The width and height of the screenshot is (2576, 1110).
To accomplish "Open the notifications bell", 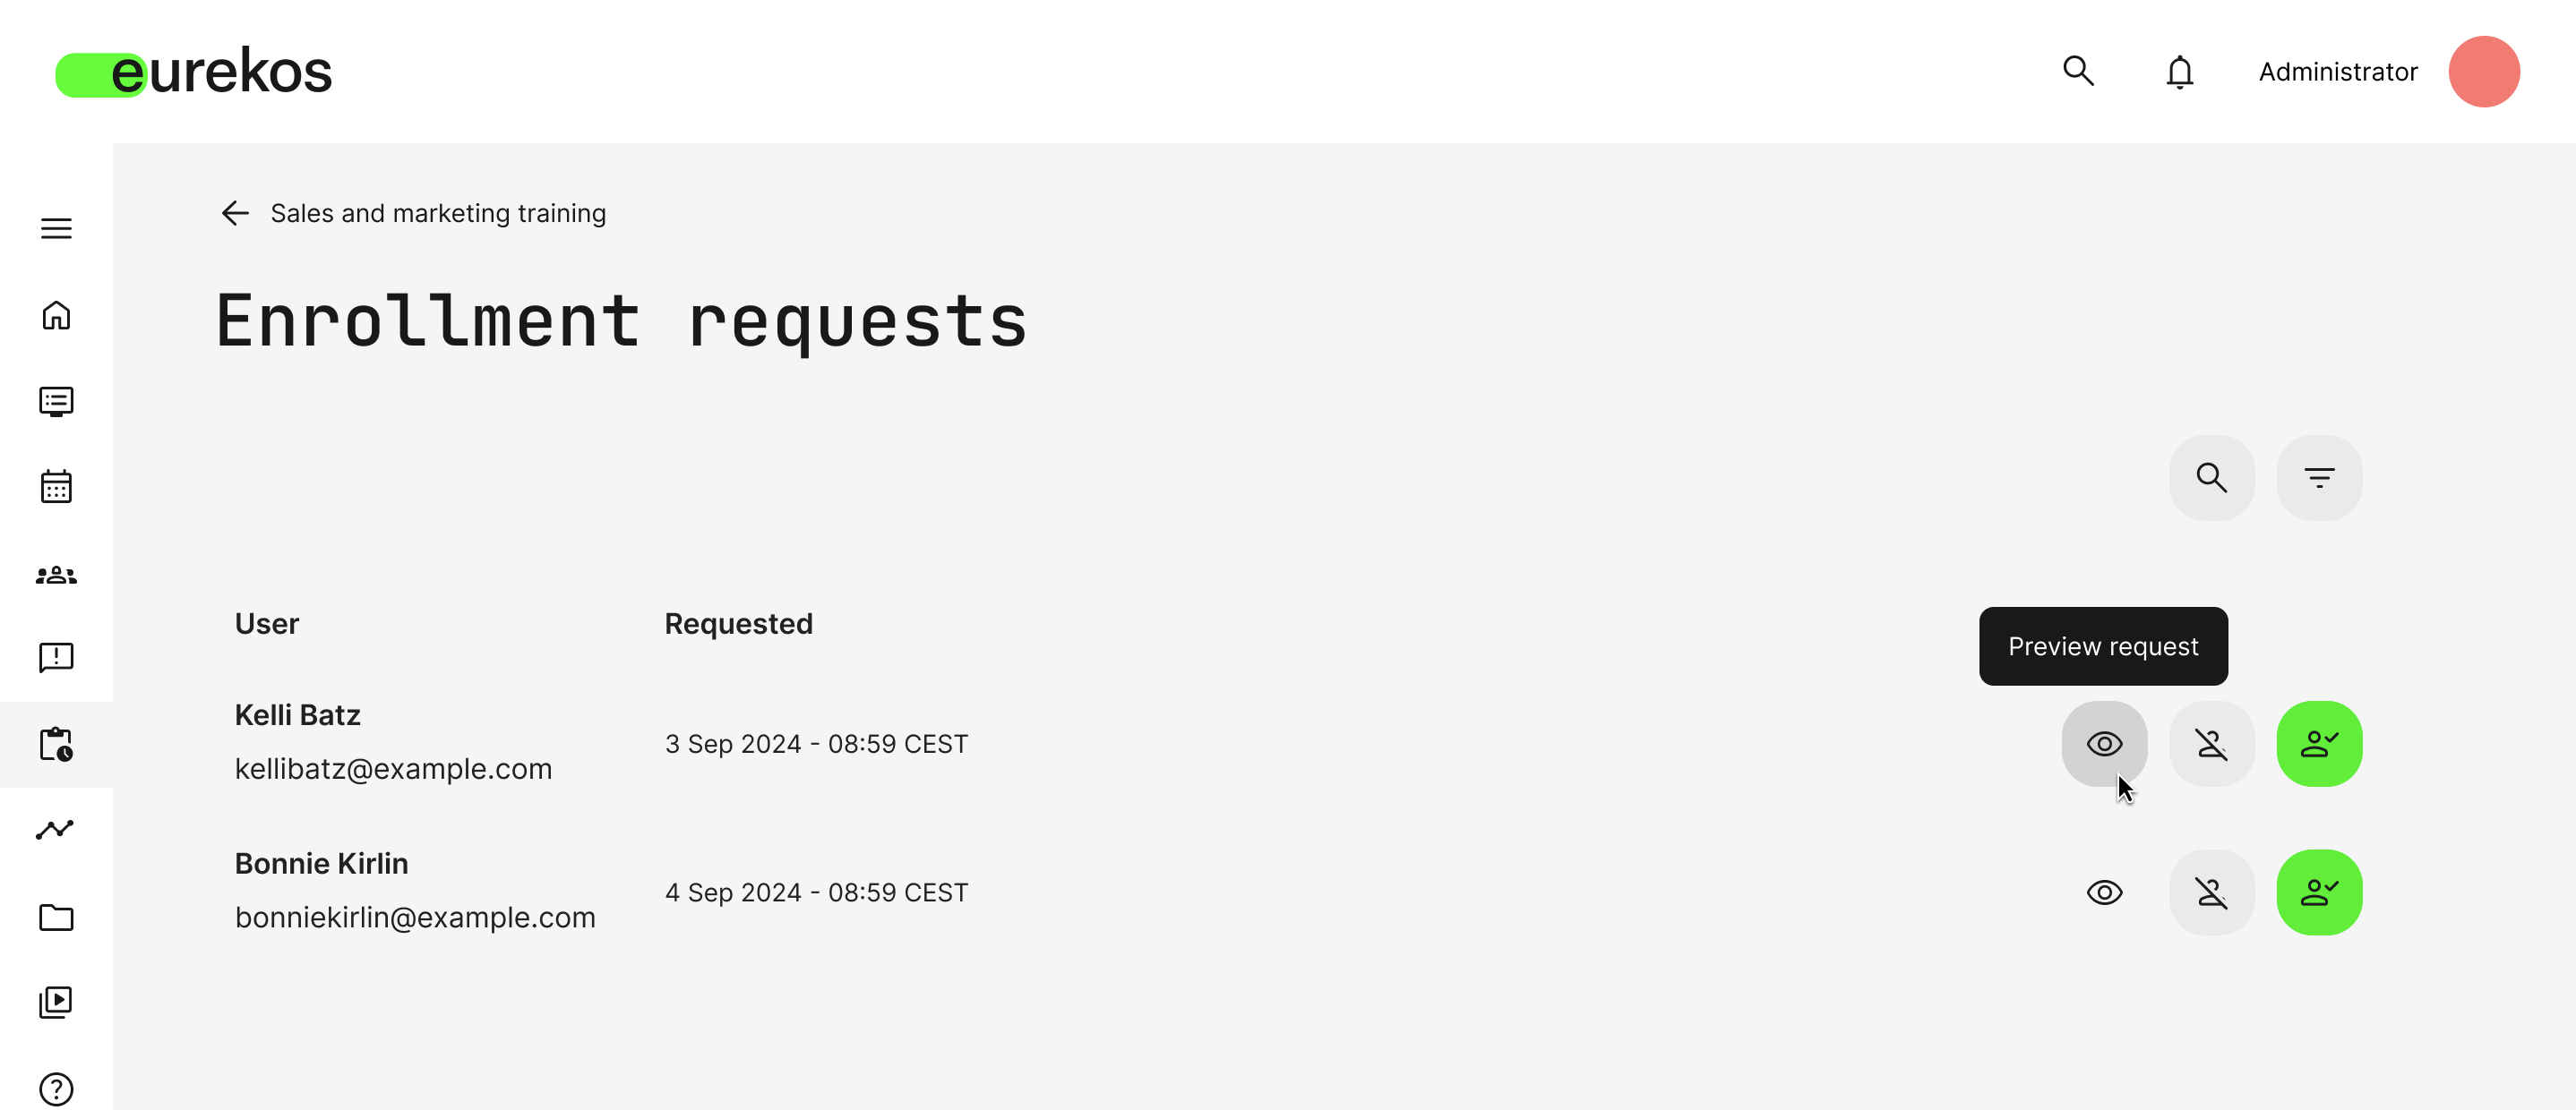I will (x=2179, y=72).
